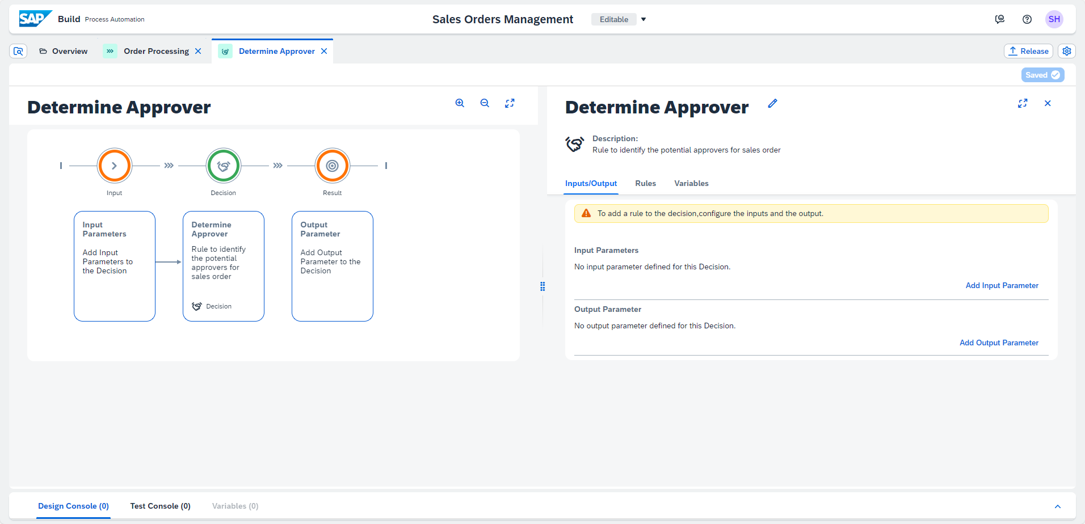
Task: Open the SH user avatar menu
Action: [1054, 19]
